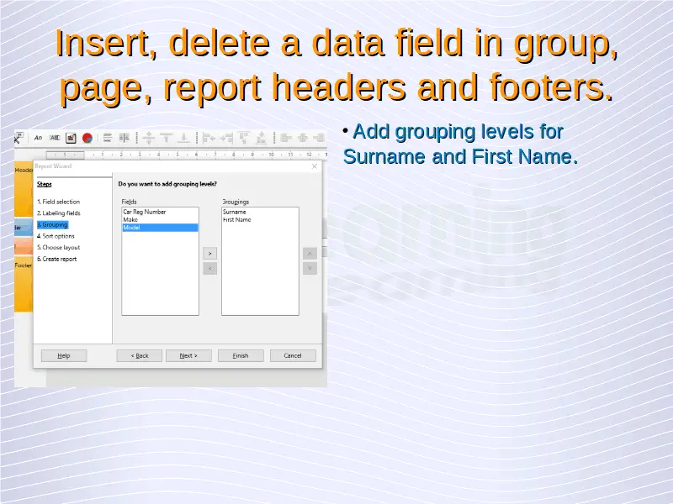
Task: Move grouping down with the v button
Action: (310, 269)
